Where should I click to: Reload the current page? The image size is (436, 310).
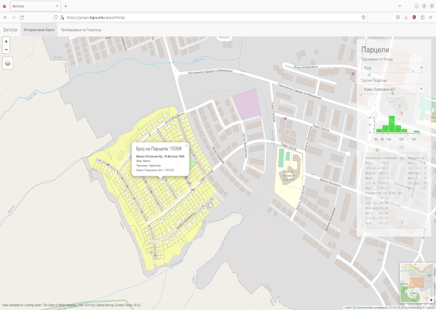(21, 16)
